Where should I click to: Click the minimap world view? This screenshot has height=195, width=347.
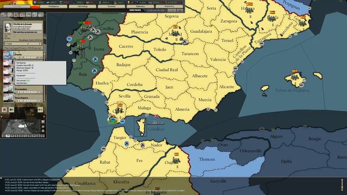(21, 126)
